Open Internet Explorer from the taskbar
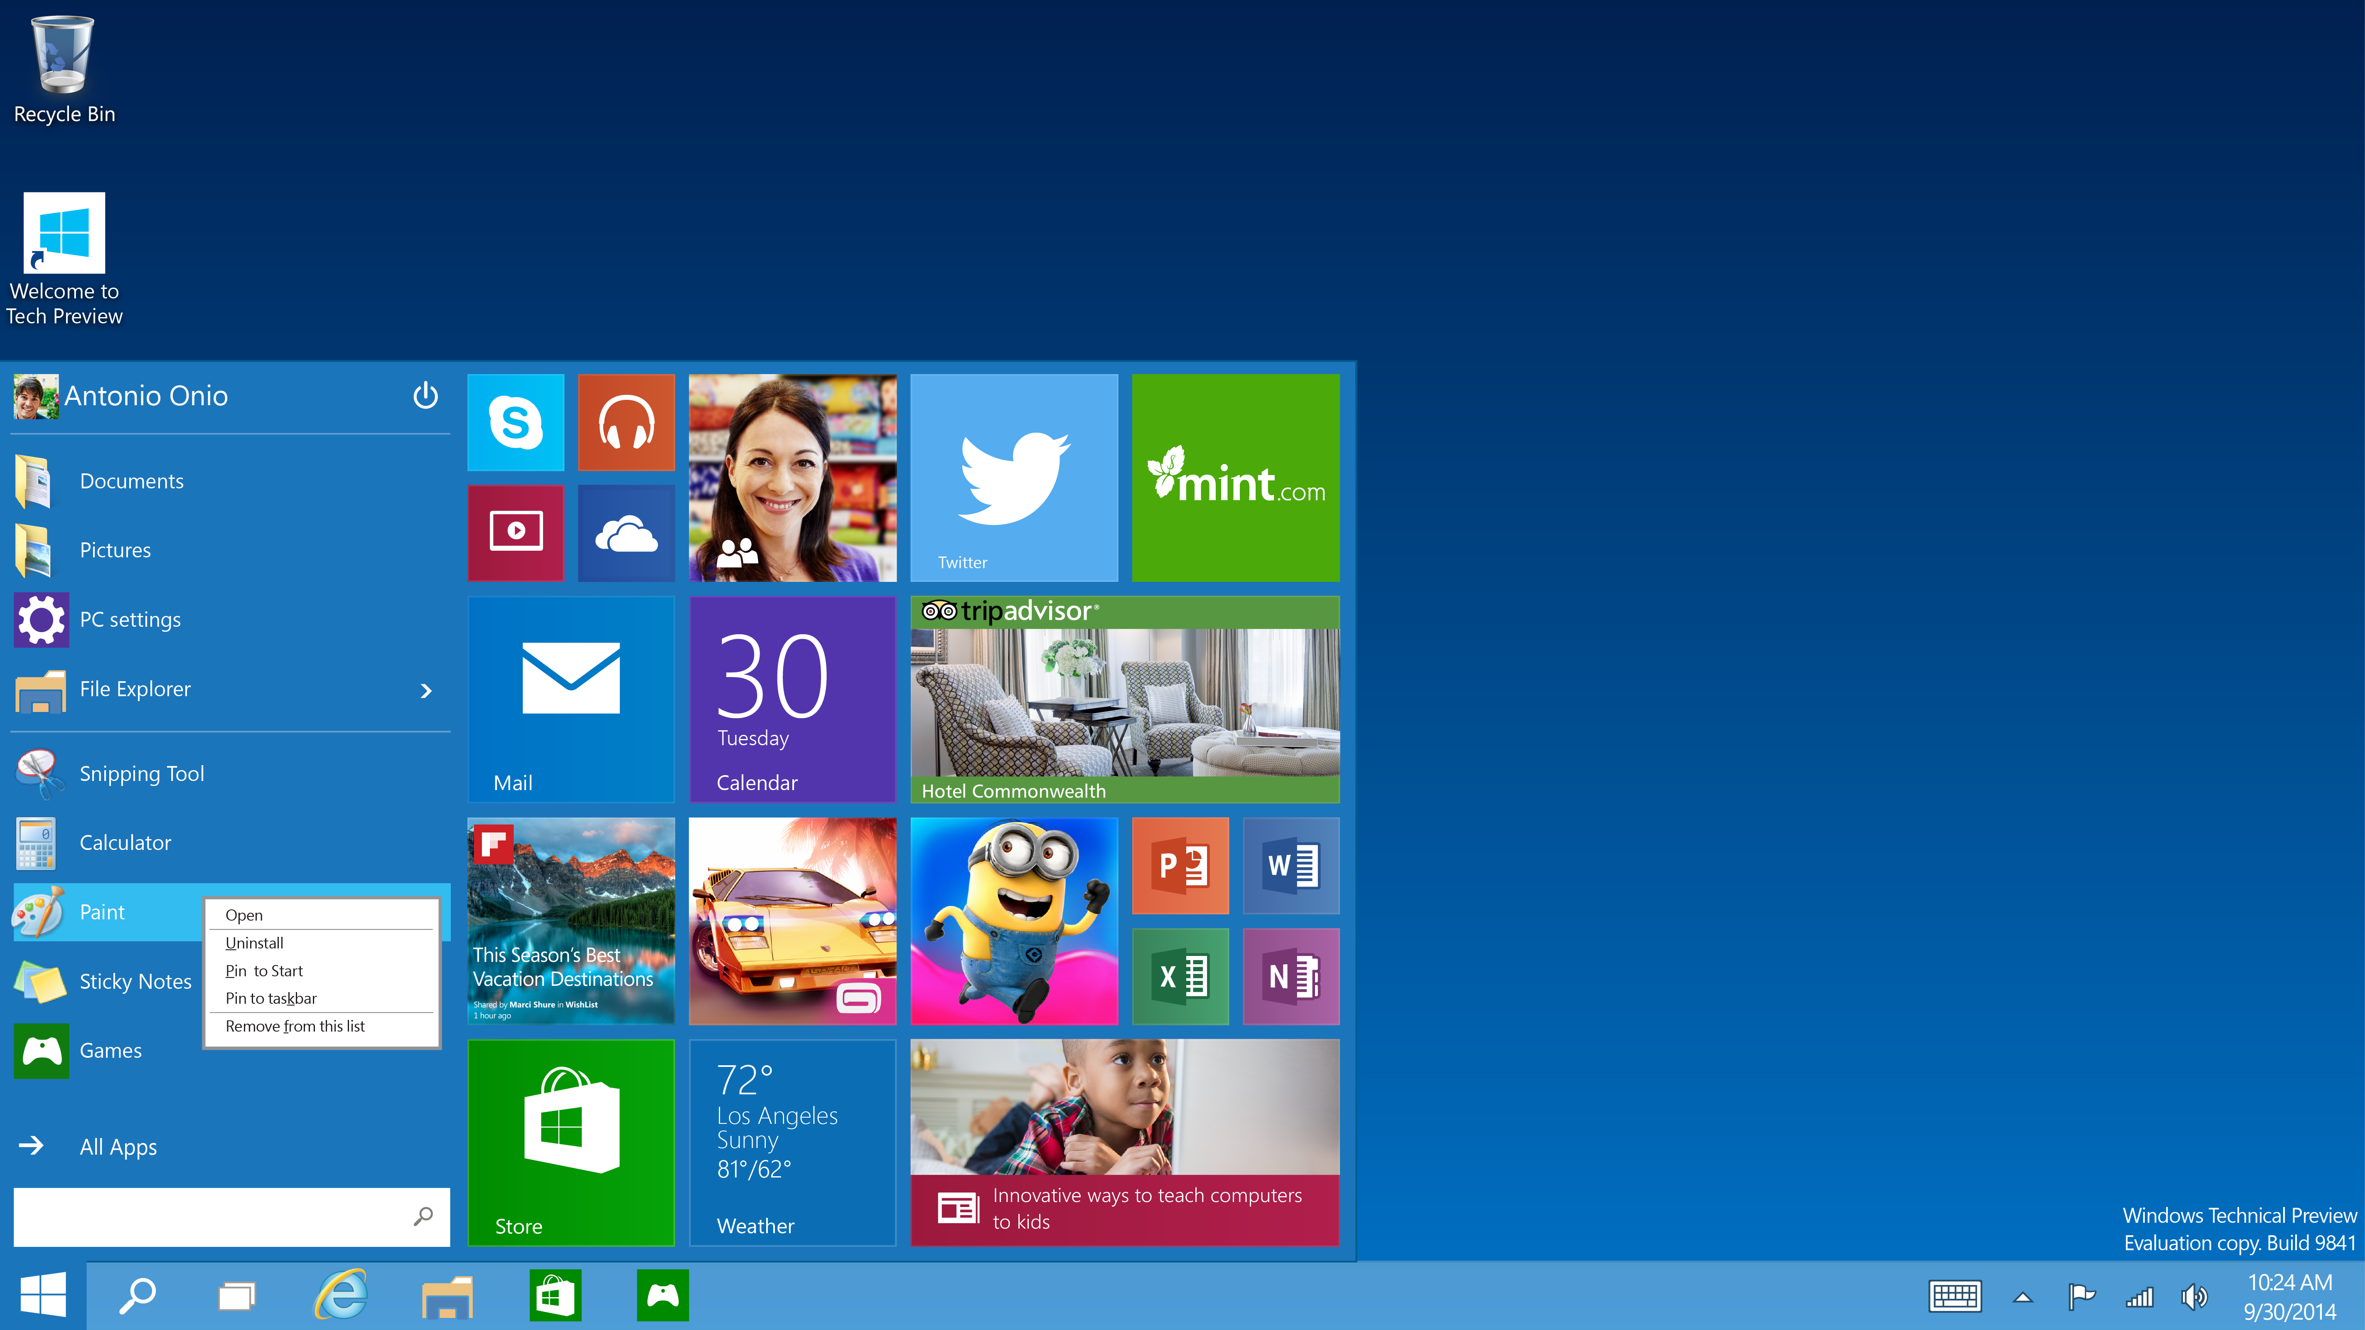 coord(342,1296)
